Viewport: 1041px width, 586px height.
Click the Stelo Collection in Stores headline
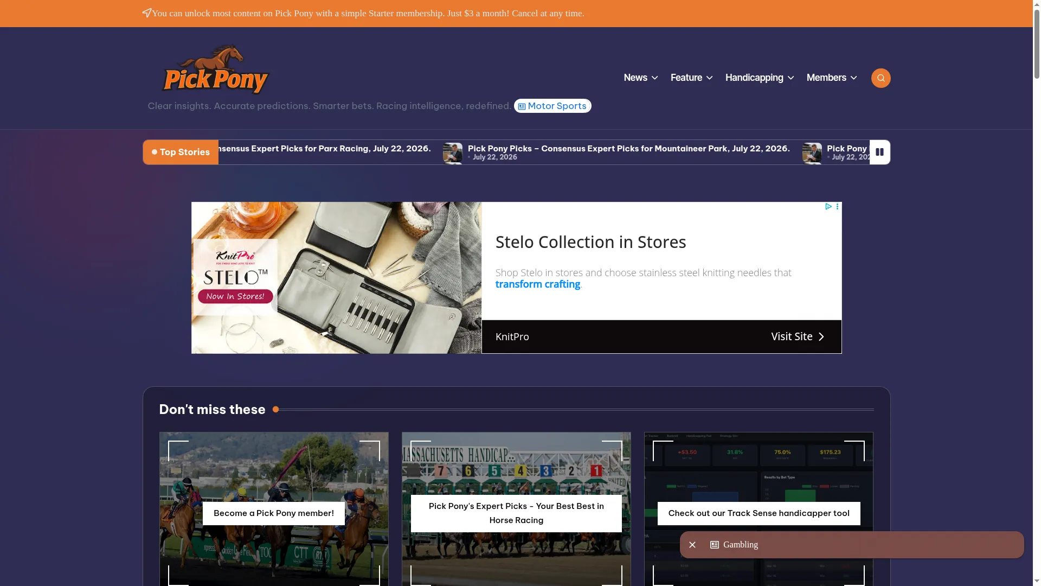590,242
